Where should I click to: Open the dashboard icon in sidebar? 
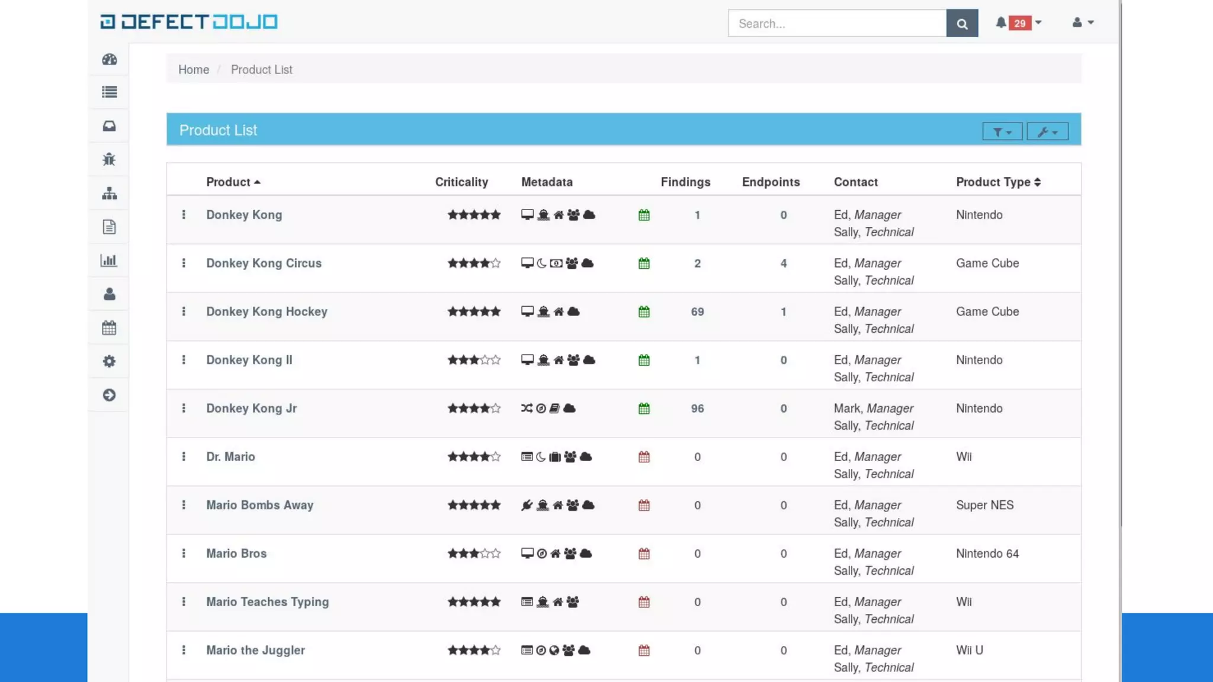(109, 59)
